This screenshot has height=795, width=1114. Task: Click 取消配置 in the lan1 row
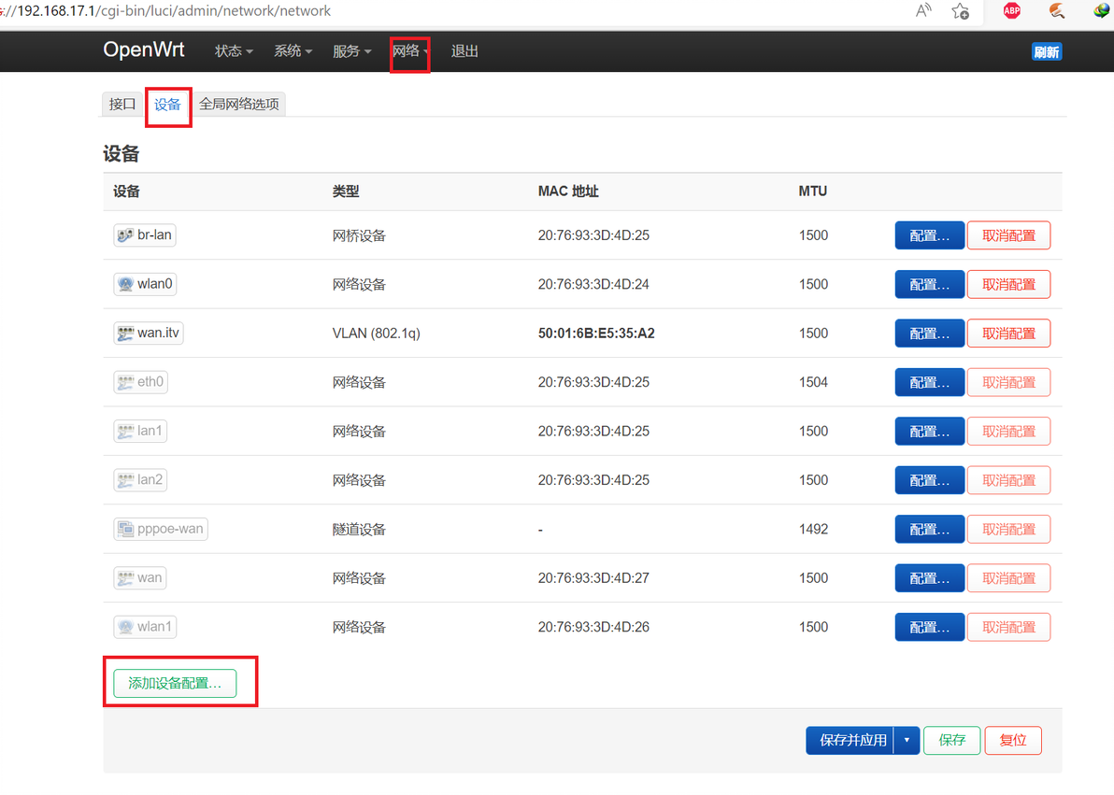(x=1008, y=432)
